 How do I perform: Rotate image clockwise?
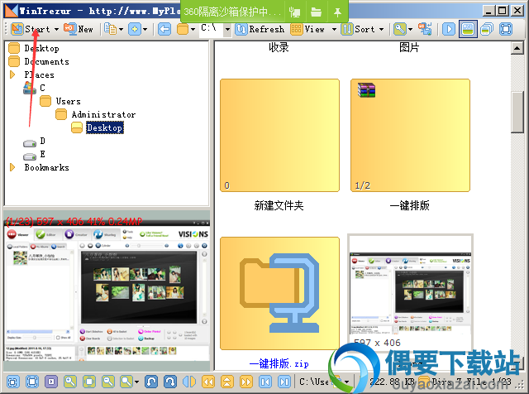pyautogui.click(x=170, y=382)
